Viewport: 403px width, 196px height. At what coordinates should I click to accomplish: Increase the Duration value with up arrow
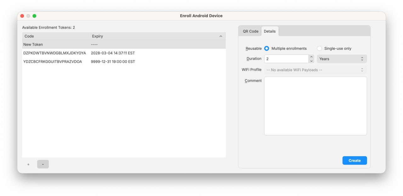point(311,57)
